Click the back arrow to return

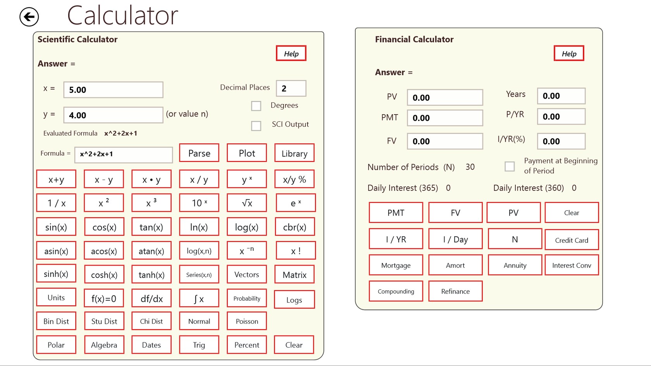[29, 17]
